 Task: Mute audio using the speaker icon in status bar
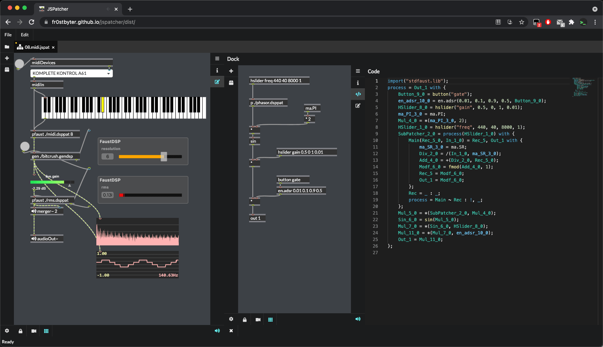(217, 331)
